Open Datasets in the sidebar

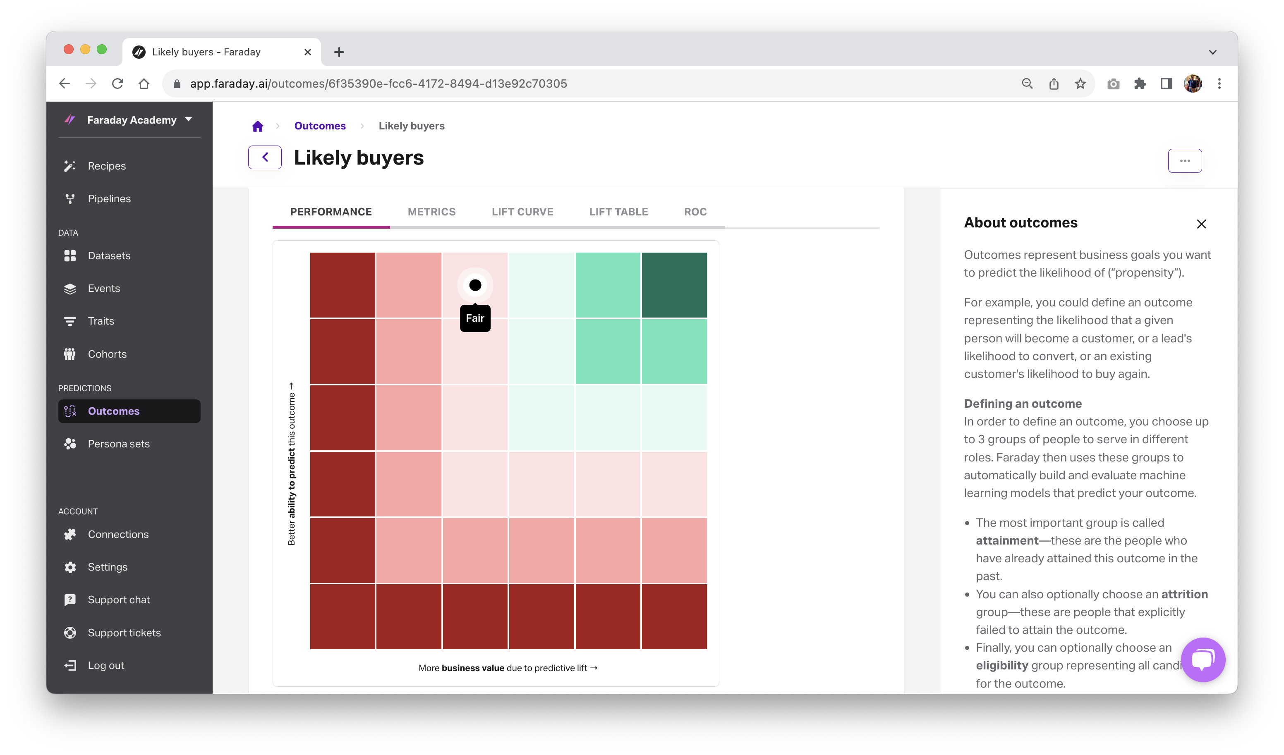tap(129, 256)
